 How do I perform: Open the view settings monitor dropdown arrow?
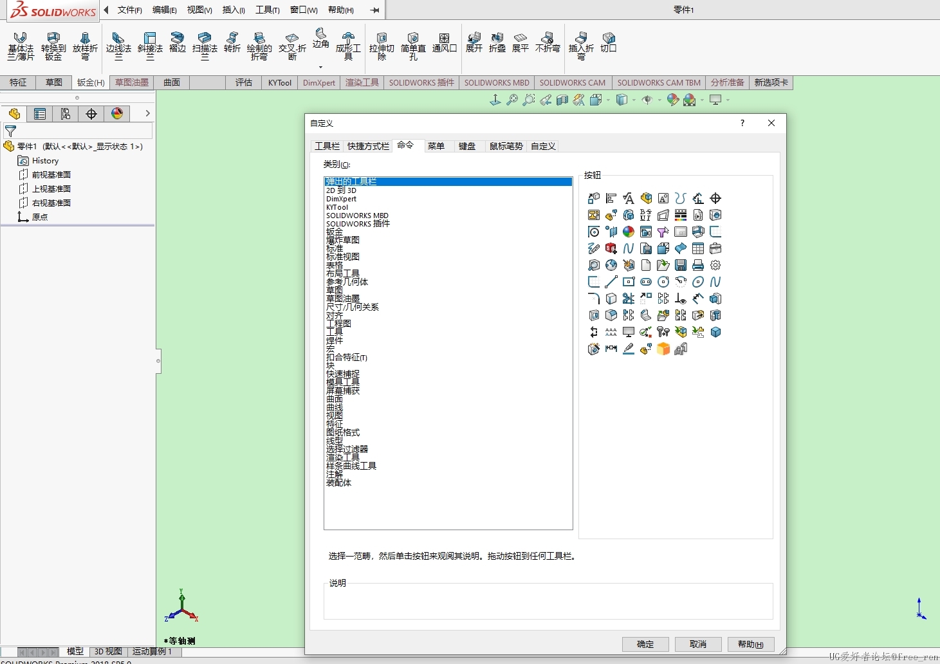[728, 100]
